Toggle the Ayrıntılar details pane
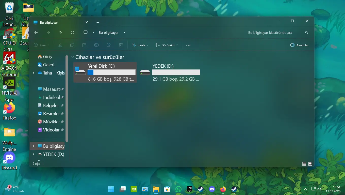345x195 pixels. click(300, 45)
